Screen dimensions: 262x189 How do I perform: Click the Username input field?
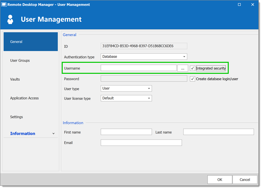pyautogui.click(x=139, y=68)
